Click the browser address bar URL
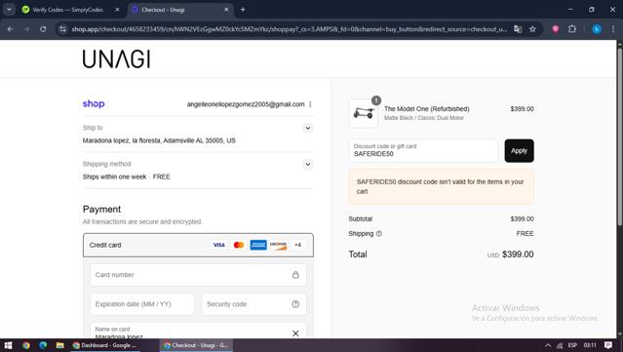Screen dimensions: 623x352 289,29
